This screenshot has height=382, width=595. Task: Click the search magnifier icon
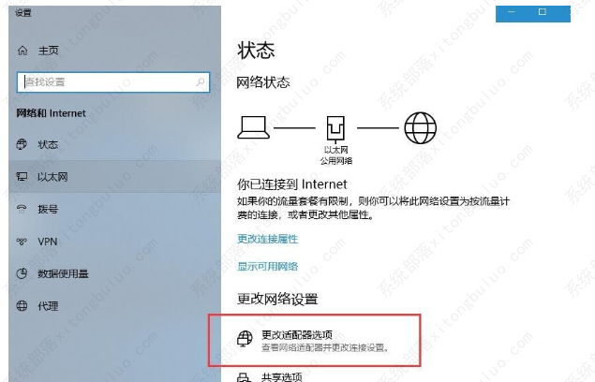click(x=201, y=82)
